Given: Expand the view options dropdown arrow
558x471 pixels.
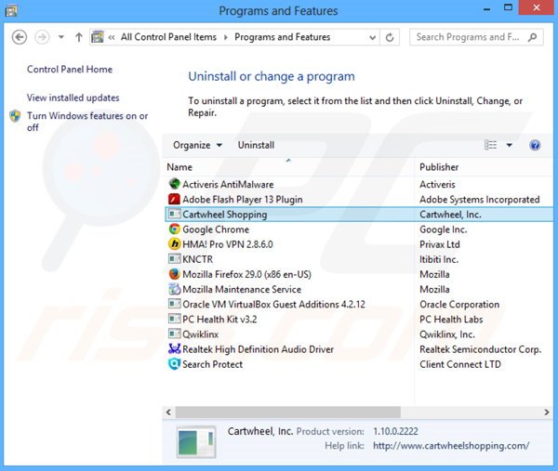Looking at the screenshot, I should (x=510, y=146).
